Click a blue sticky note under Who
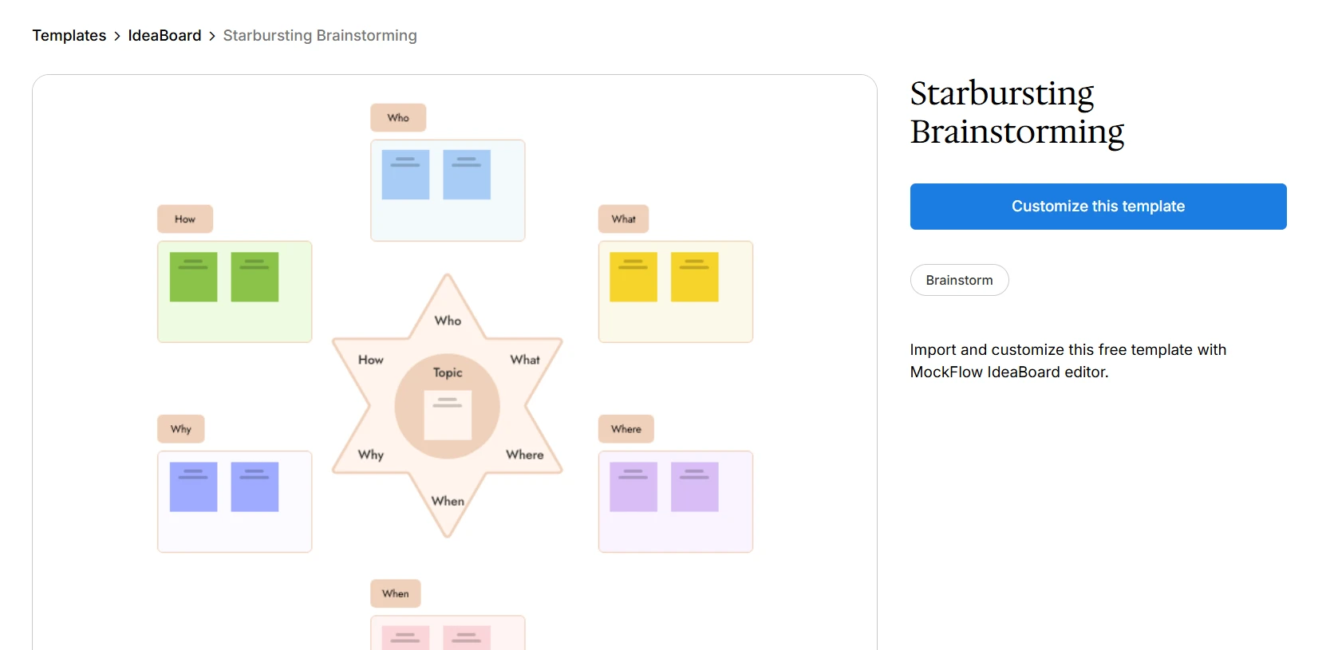The width and height of the screenshot is (1326, 650). point(406,173)
